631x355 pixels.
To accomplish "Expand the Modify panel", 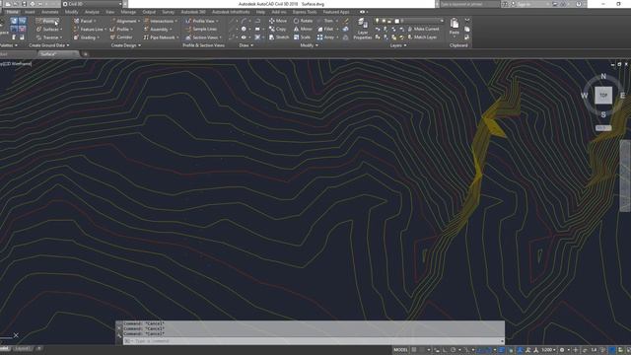I will pyautogui.click(x=309, y=45).
